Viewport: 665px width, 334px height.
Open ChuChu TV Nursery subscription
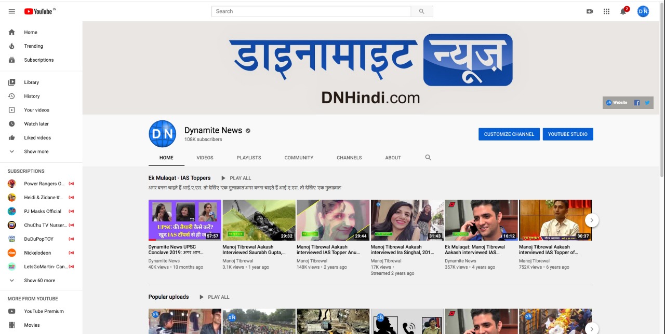(41, 225)
